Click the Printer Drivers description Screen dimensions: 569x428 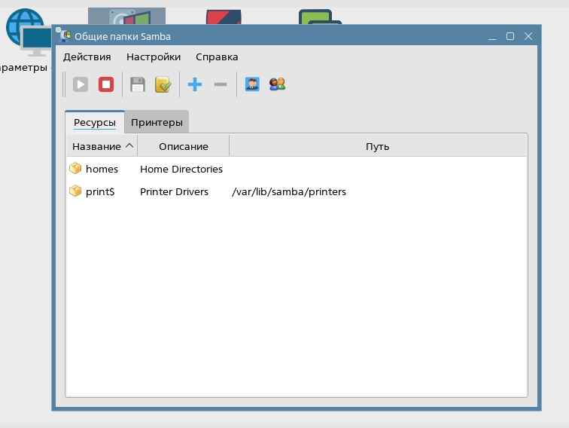(174, 192)
